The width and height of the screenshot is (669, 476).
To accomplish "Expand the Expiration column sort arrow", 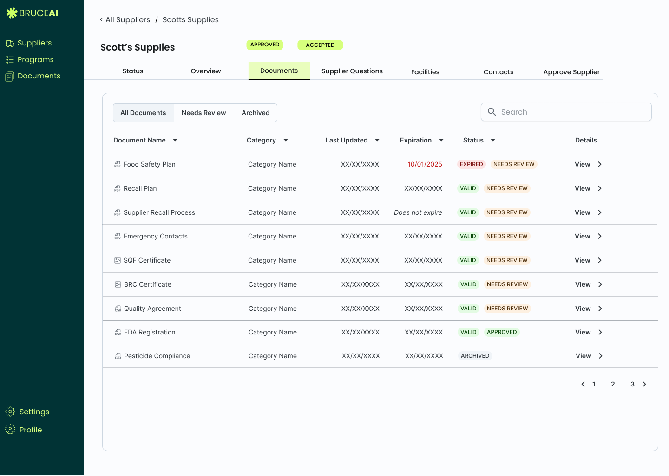I will (x=441, y=141).
